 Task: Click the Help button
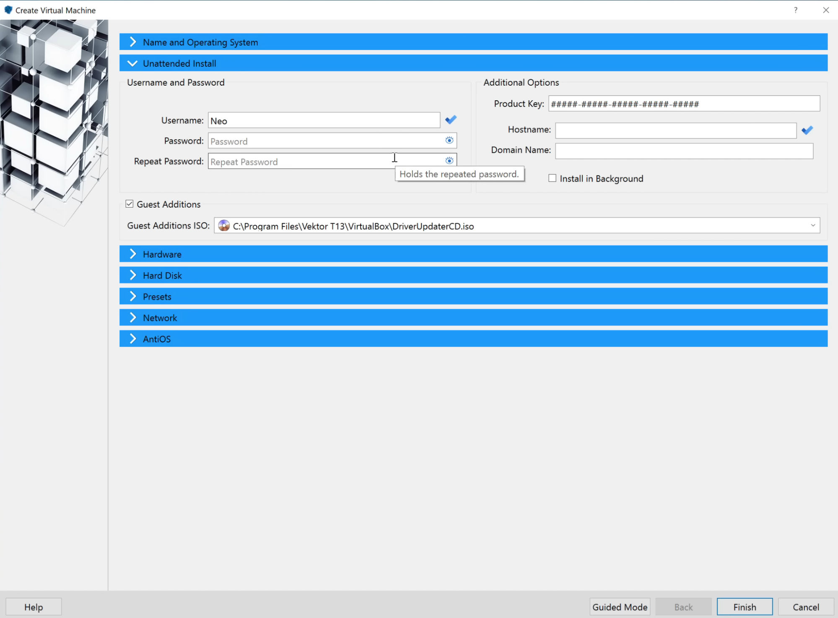tap(34, 607)
